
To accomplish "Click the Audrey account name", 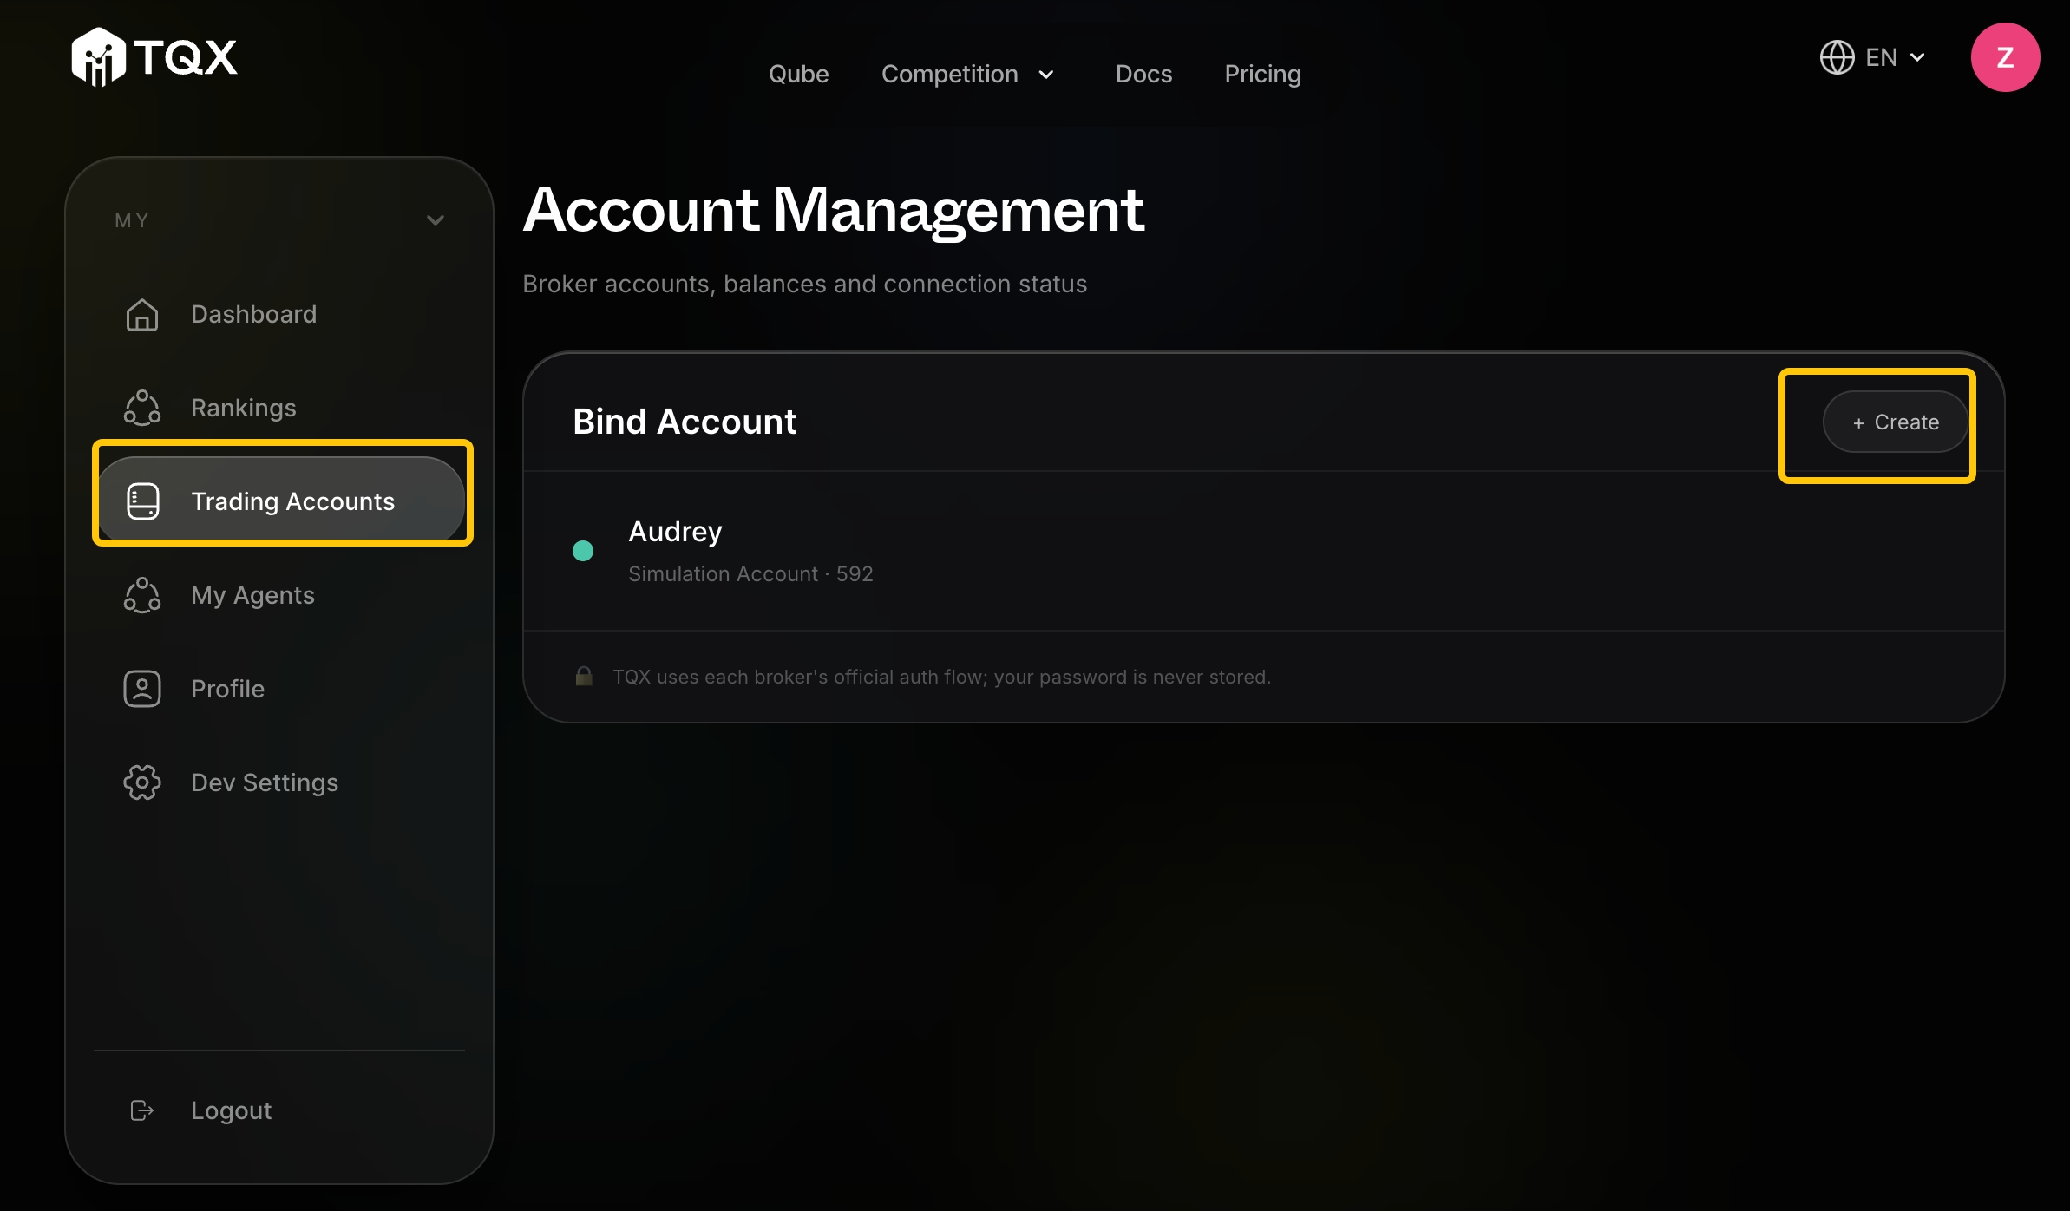I will [675, 531].
